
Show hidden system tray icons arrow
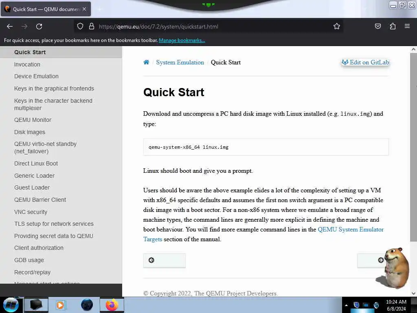click(346, 305)
